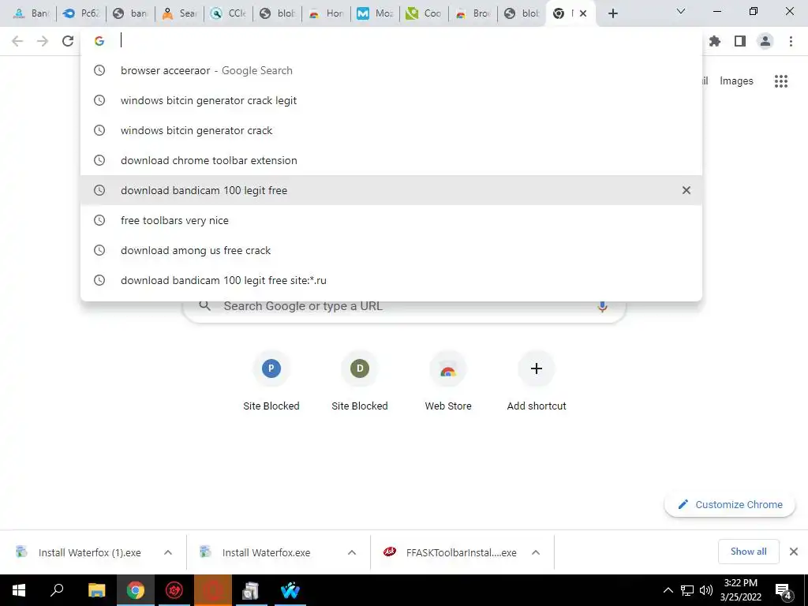Switch to the 'Coo' tab
The image size is (808, 606).
click(424, 13)
